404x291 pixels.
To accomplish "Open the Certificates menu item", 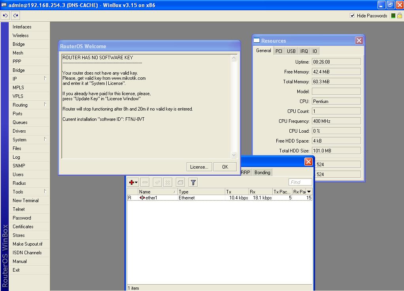I will (x=29, y=226).
